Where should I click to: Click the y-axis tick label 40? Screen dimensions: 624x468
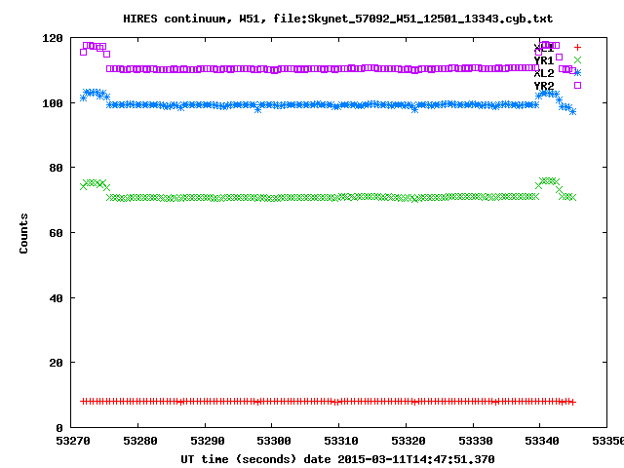57,298
